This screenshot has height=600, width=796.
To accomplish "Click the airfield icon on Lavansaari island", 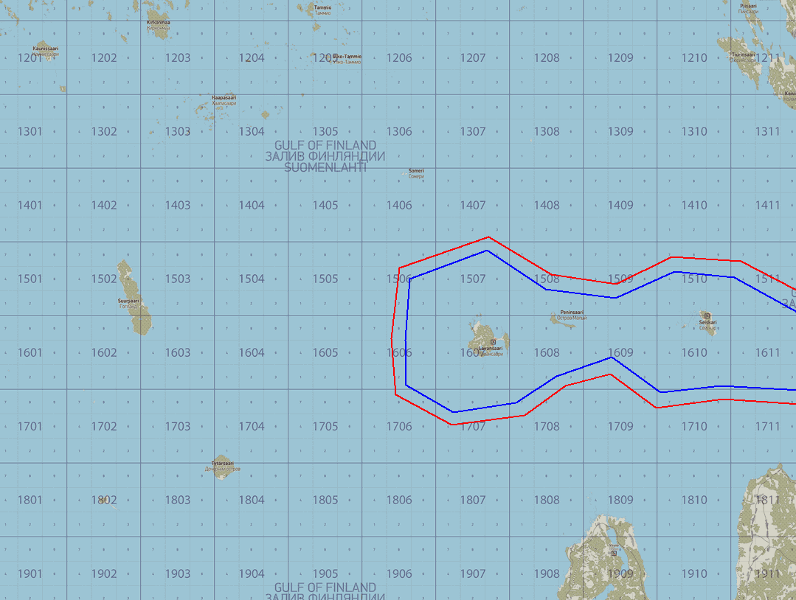I will pos(493,342).
